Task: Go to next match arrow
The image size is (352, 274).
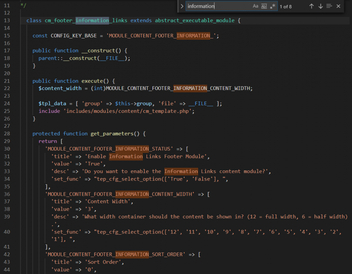Action: pyautogui.click(x=320, y=6)
